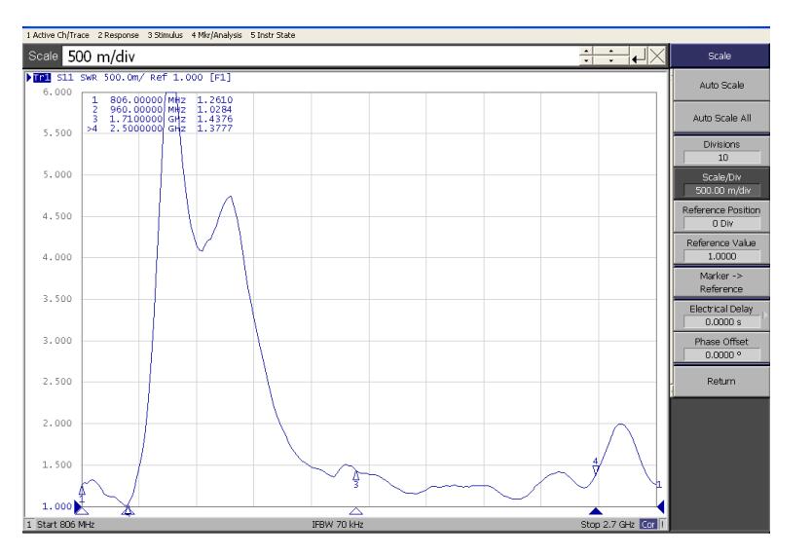
Task: Open the Stimulus menu
Action: 166,35
